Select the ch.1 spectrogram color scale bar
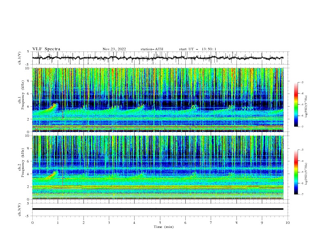This screenshot has width=324, height=250. [x=296, y=105]
